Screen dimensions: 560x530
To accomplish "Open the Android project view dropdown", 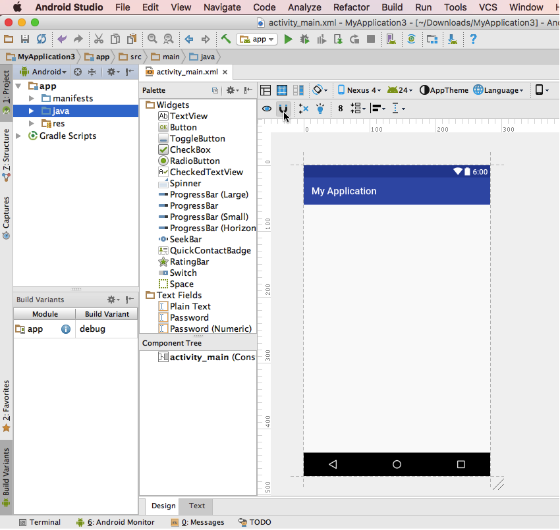I will [44, 72].
